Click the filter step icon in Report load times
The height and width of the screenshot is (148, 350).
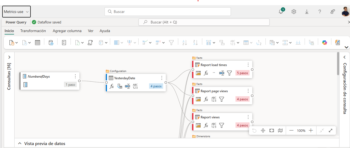click(230, 73)
